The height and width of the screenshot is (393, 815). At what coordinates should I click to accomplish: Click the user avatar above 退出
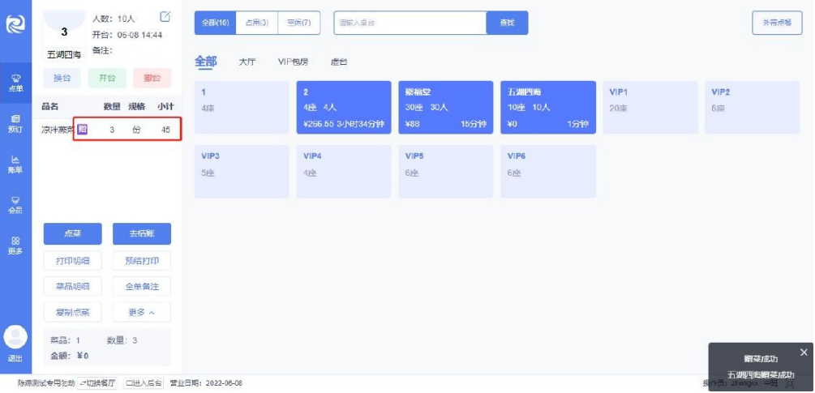pos(15,337)
